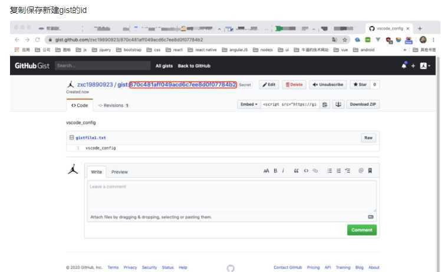Screen dimensions: 441x272
Task: Click the gist id link
Action: tap(177, 85)
